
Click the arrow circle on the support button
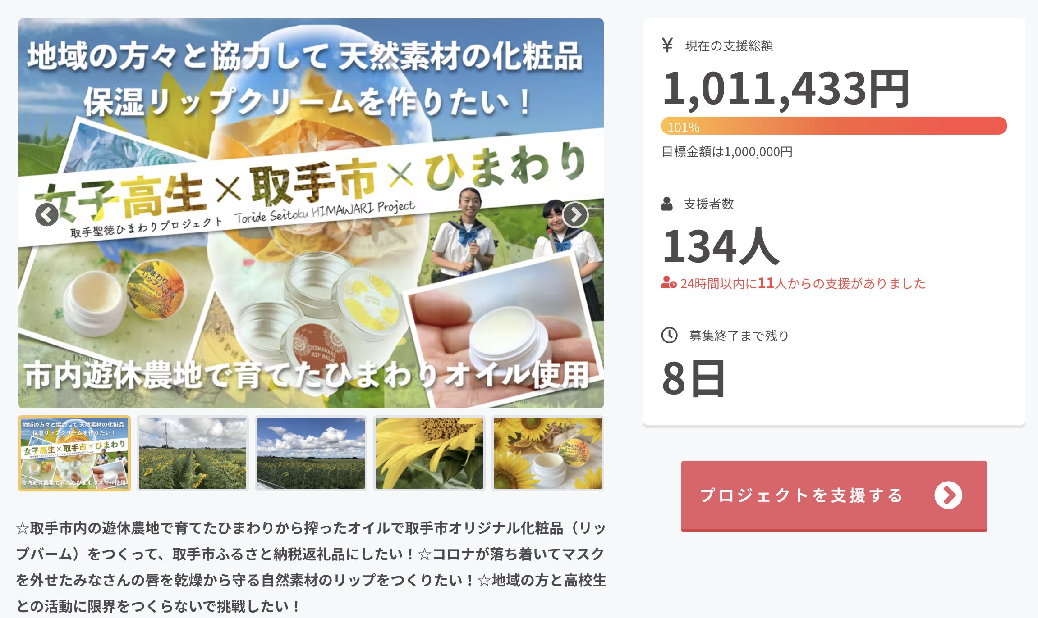pos(948,495)
